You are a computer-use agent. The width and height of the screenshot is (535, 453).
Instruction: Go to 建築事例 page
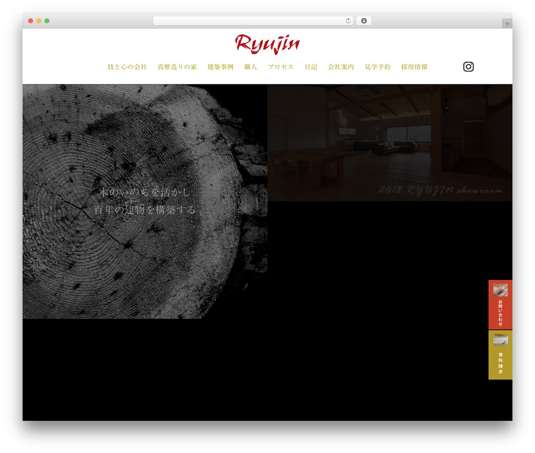(x=221, y=67)
